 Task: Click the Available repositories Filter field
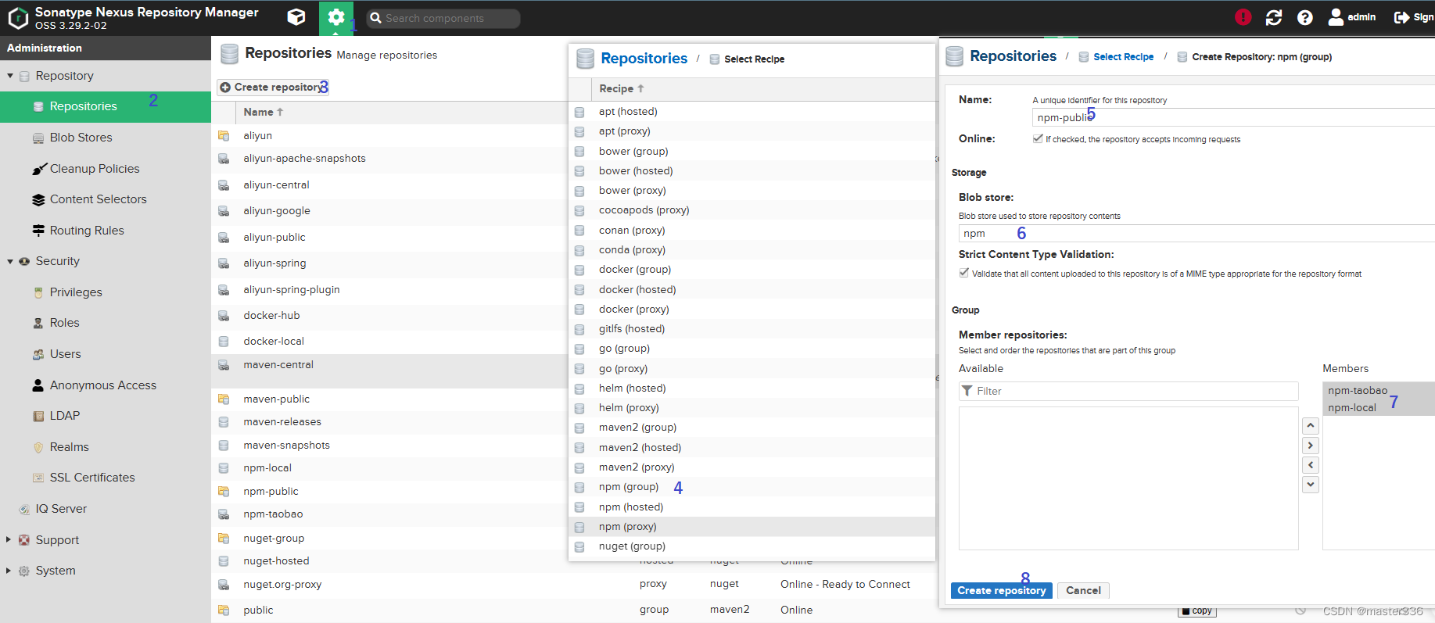point(1128,391)
